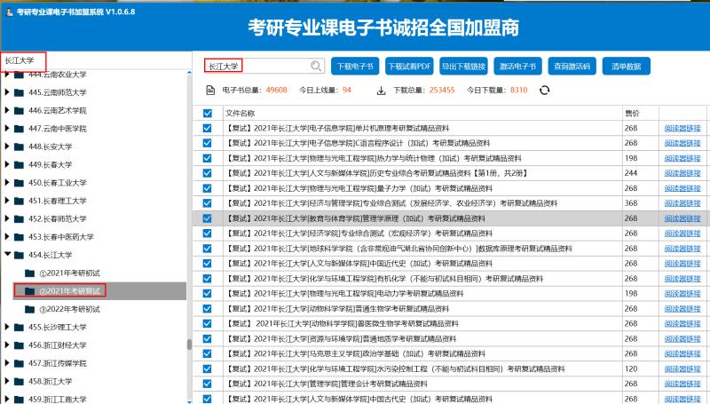
Task: Open 阅读器链接 for 单片机原理 row
Action: 682,128
